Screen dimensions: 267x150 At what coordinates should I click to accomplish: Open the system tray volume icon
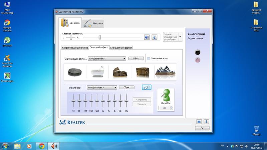[x=246, y=146]
